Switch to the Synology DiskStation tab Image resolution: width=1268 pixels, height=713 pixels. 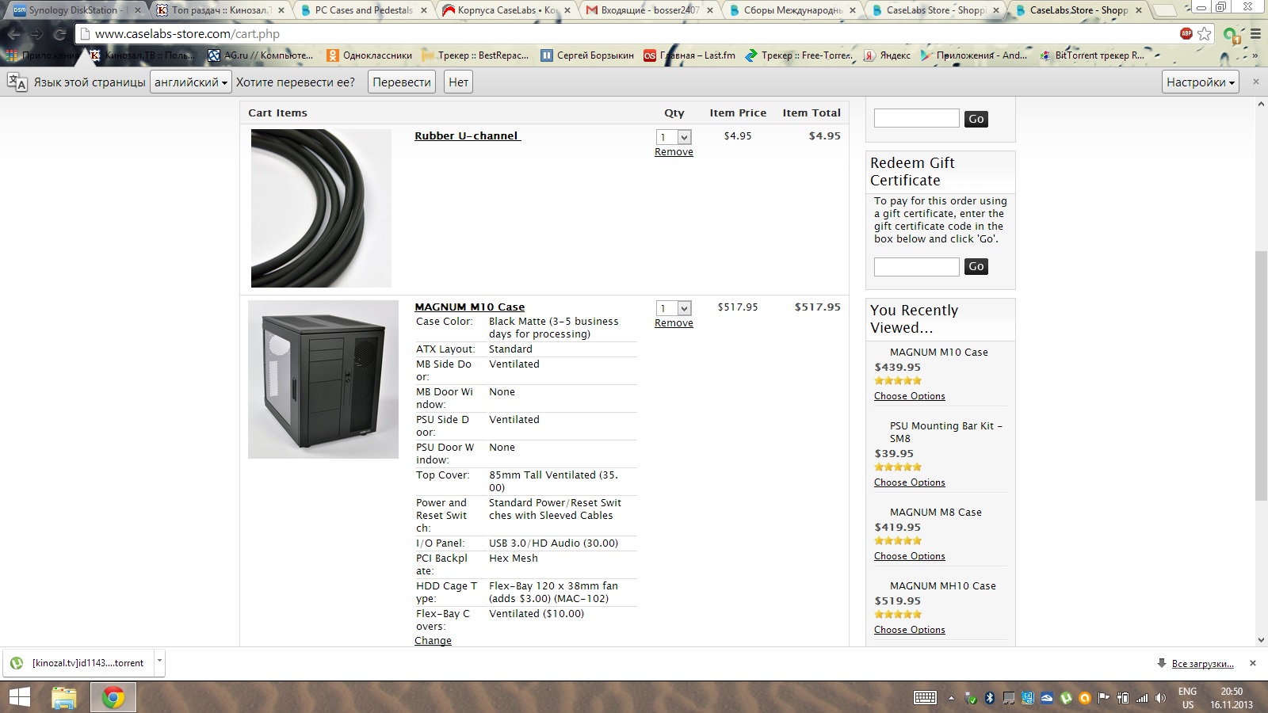point(76,10)
